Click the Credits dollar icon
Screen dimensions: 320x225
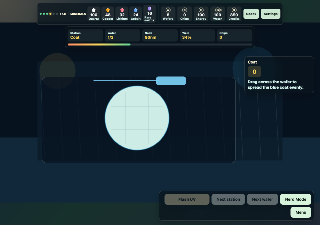point(234,10)
